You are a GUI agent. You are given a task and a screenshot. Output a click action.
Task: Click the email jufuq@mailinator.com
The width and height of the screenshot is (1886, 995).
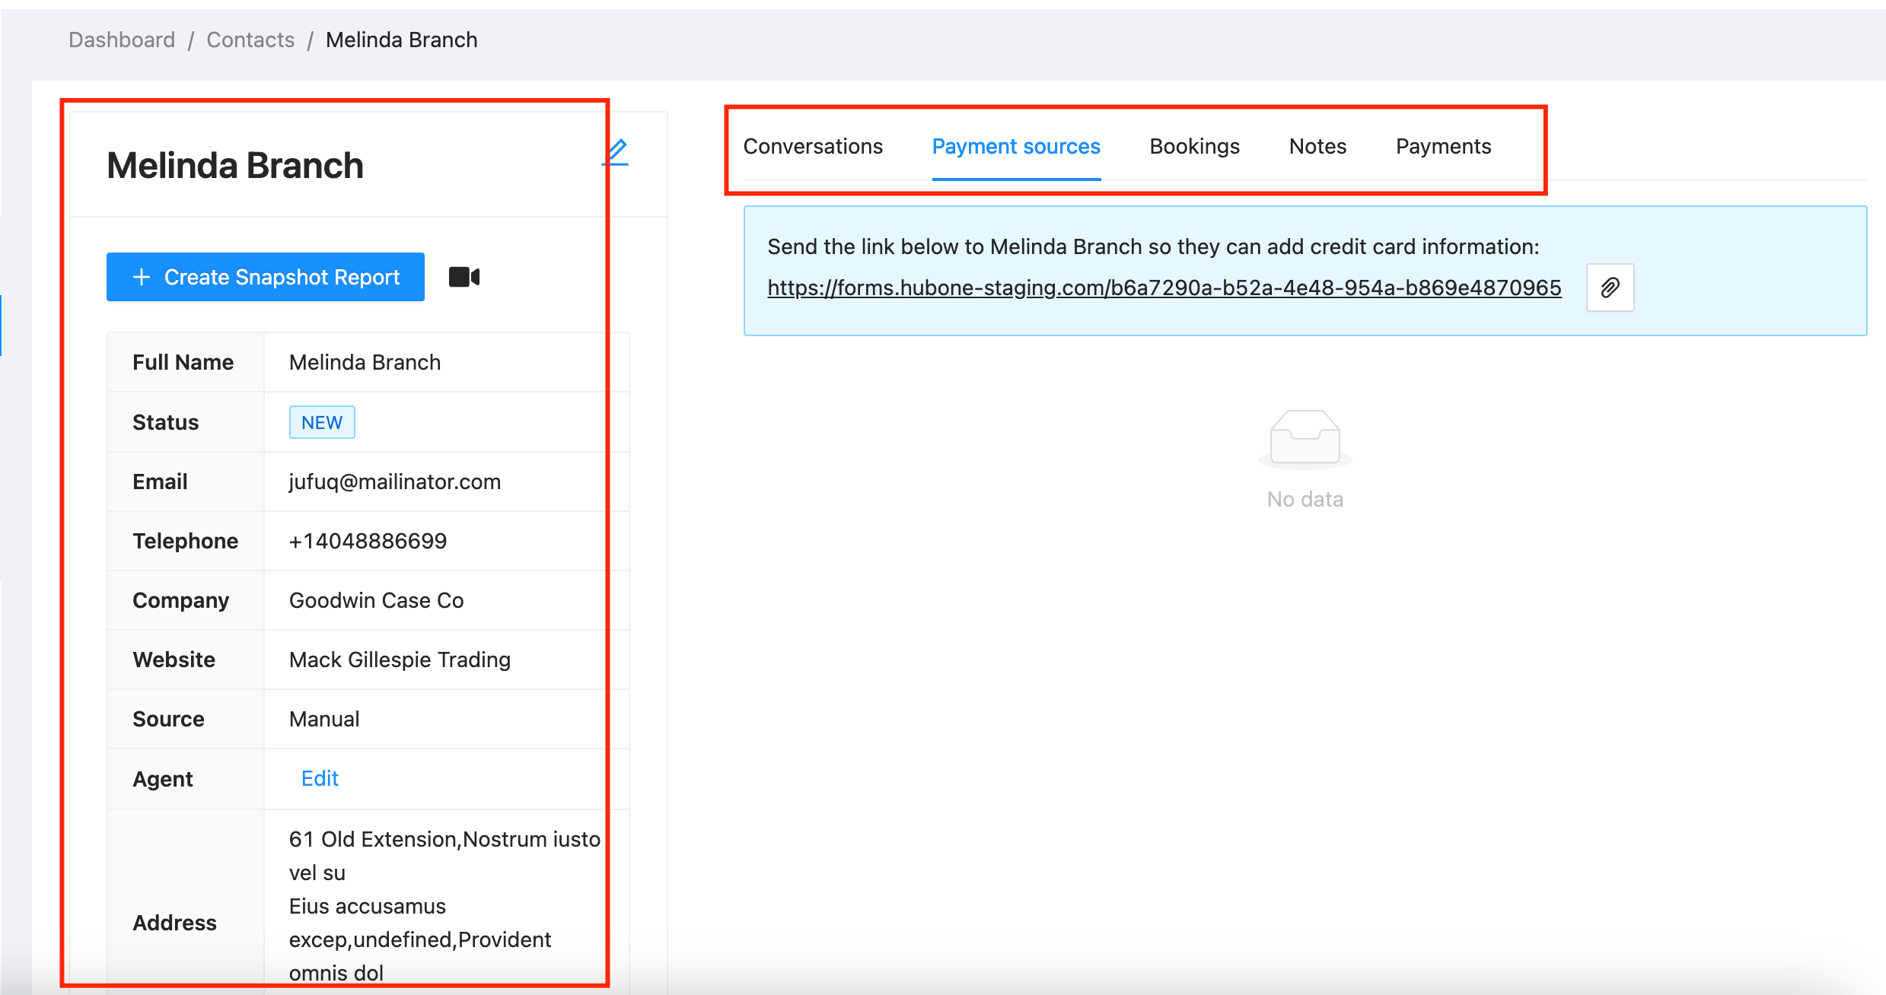pos(394,482)
